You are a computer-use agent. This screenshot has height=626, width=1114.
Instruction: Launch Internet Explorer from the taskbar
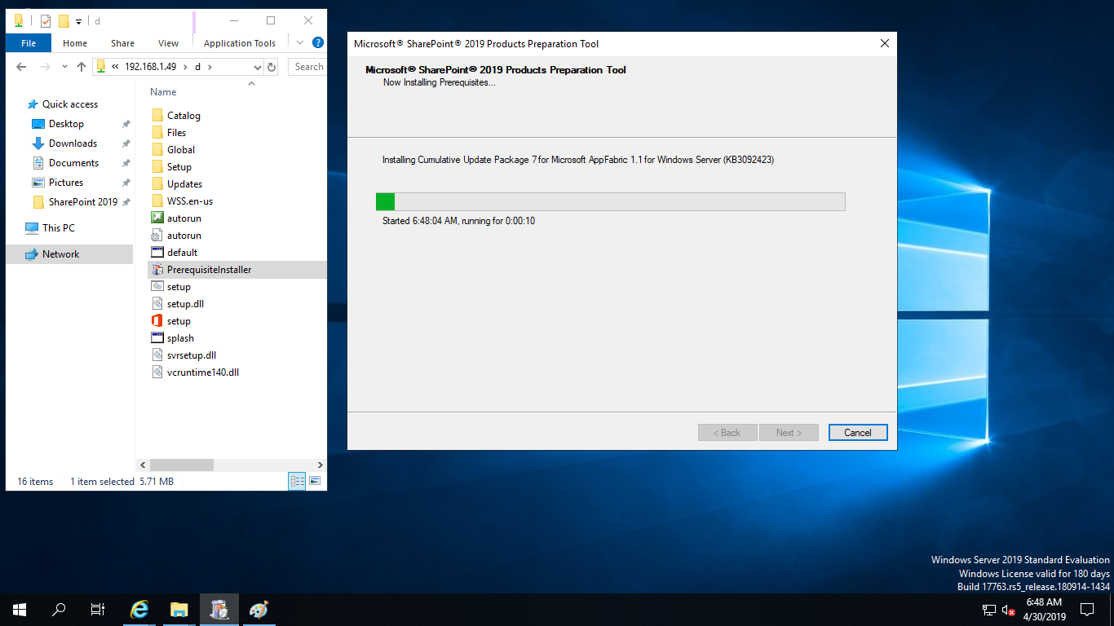140,610
